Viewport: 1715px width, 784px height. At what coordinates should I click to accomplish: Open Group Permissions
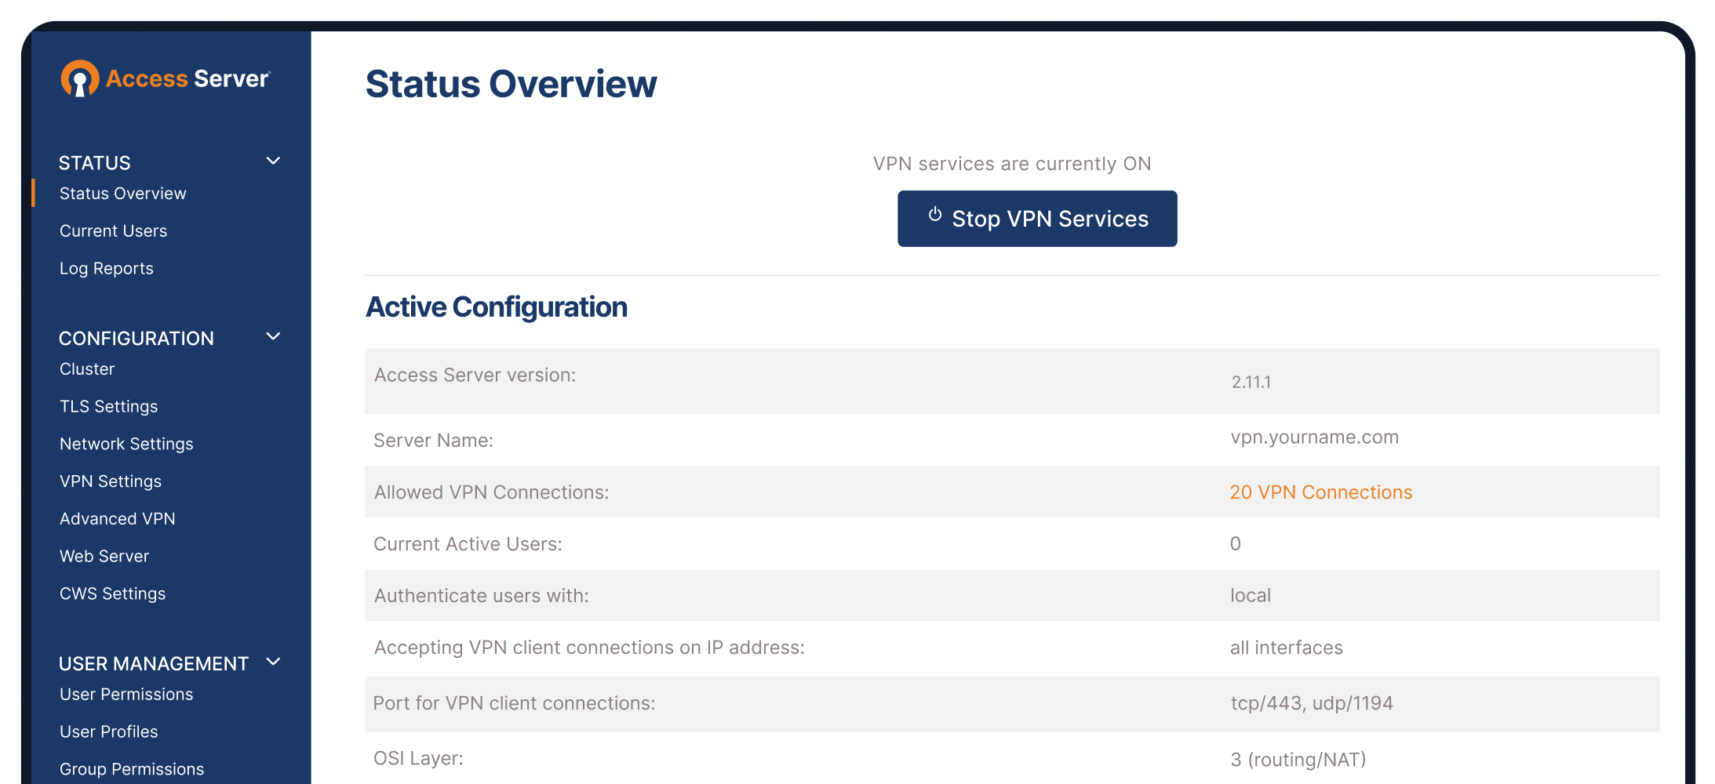pos(131,768)
